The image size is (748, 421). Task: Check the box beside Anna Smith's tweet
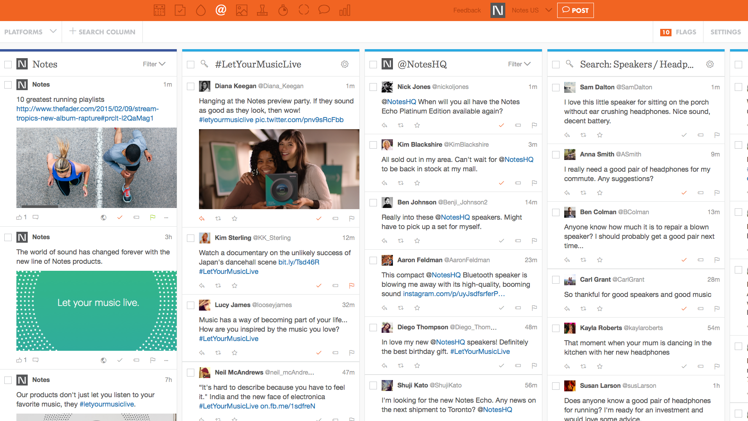pyautogui.click(x=556, y=155)
